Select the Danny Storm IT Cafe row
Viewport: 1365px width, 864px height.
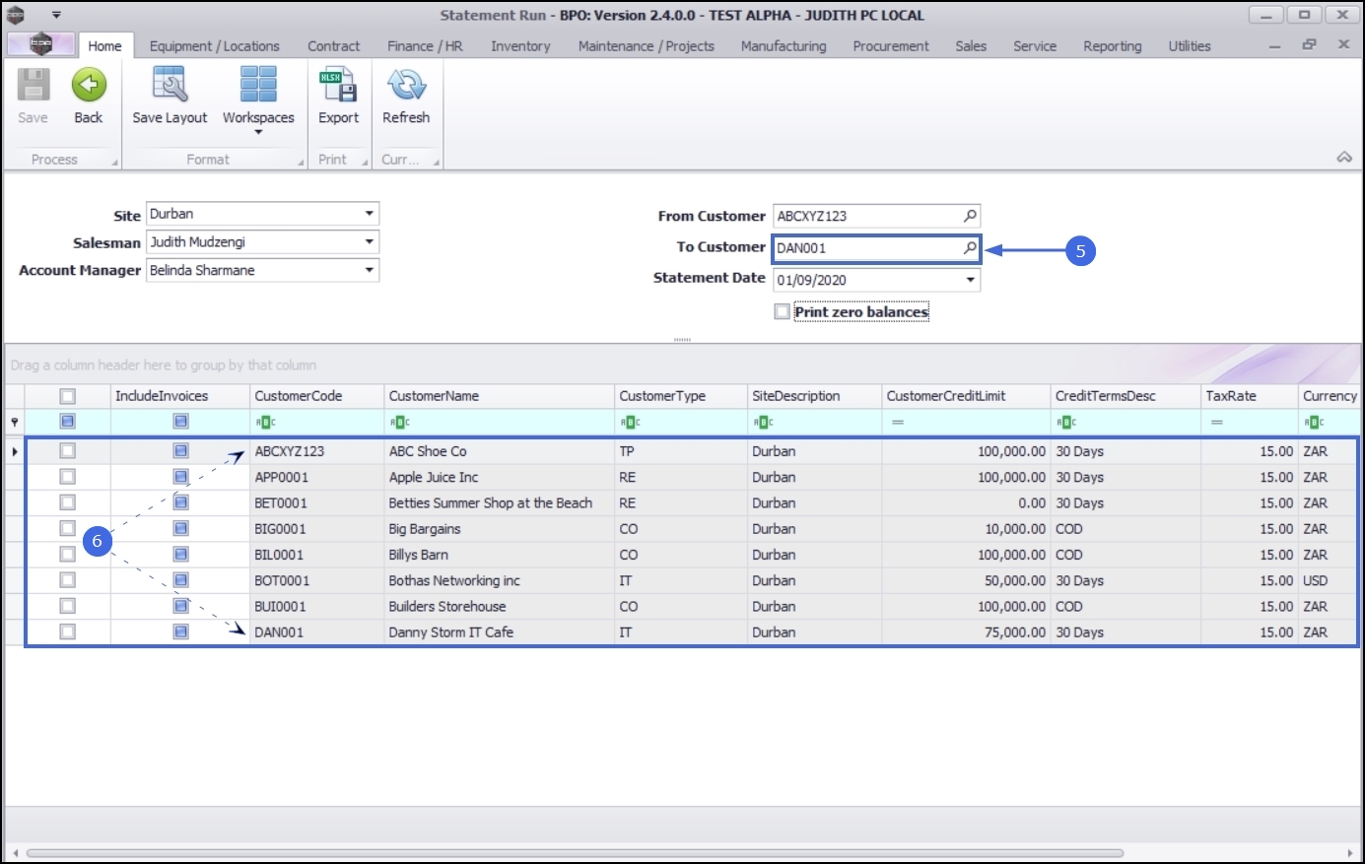click(x=450, y=632)
